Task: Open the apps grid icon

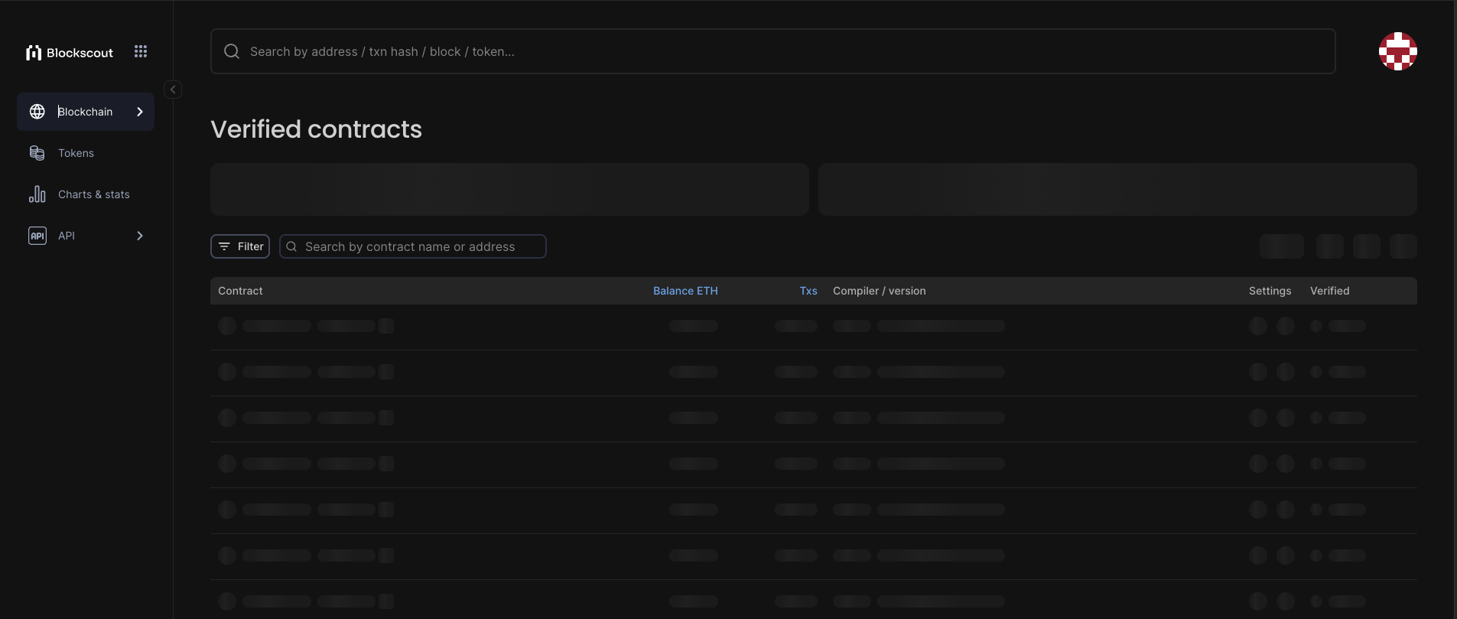Action: 141,51
